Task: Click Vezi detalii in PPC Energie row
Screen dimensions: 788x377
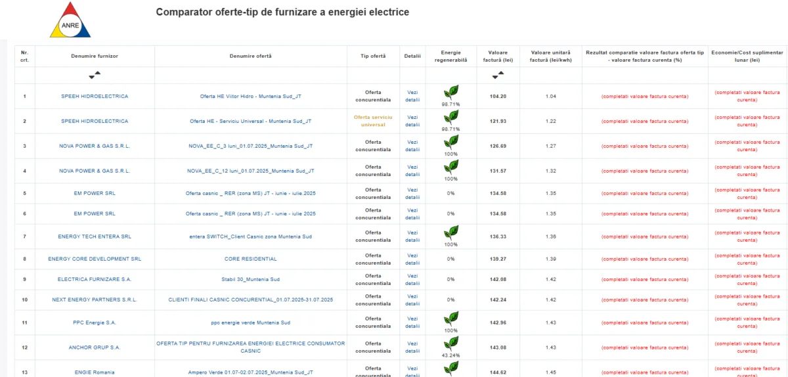Action: coord(412,322)
